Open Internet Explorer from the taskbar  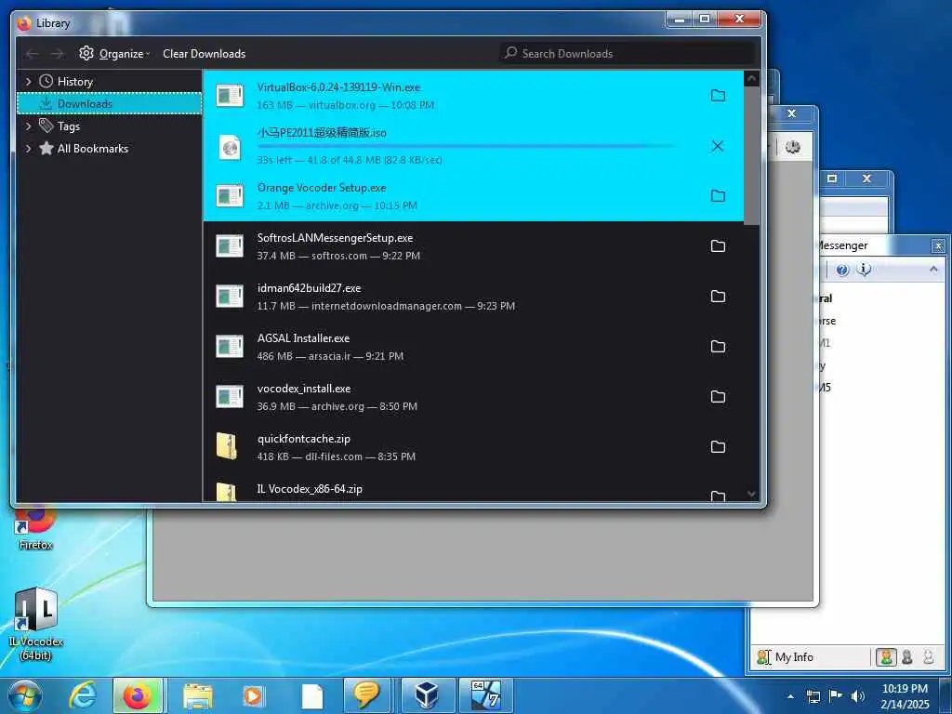click(x=82, y=695)
